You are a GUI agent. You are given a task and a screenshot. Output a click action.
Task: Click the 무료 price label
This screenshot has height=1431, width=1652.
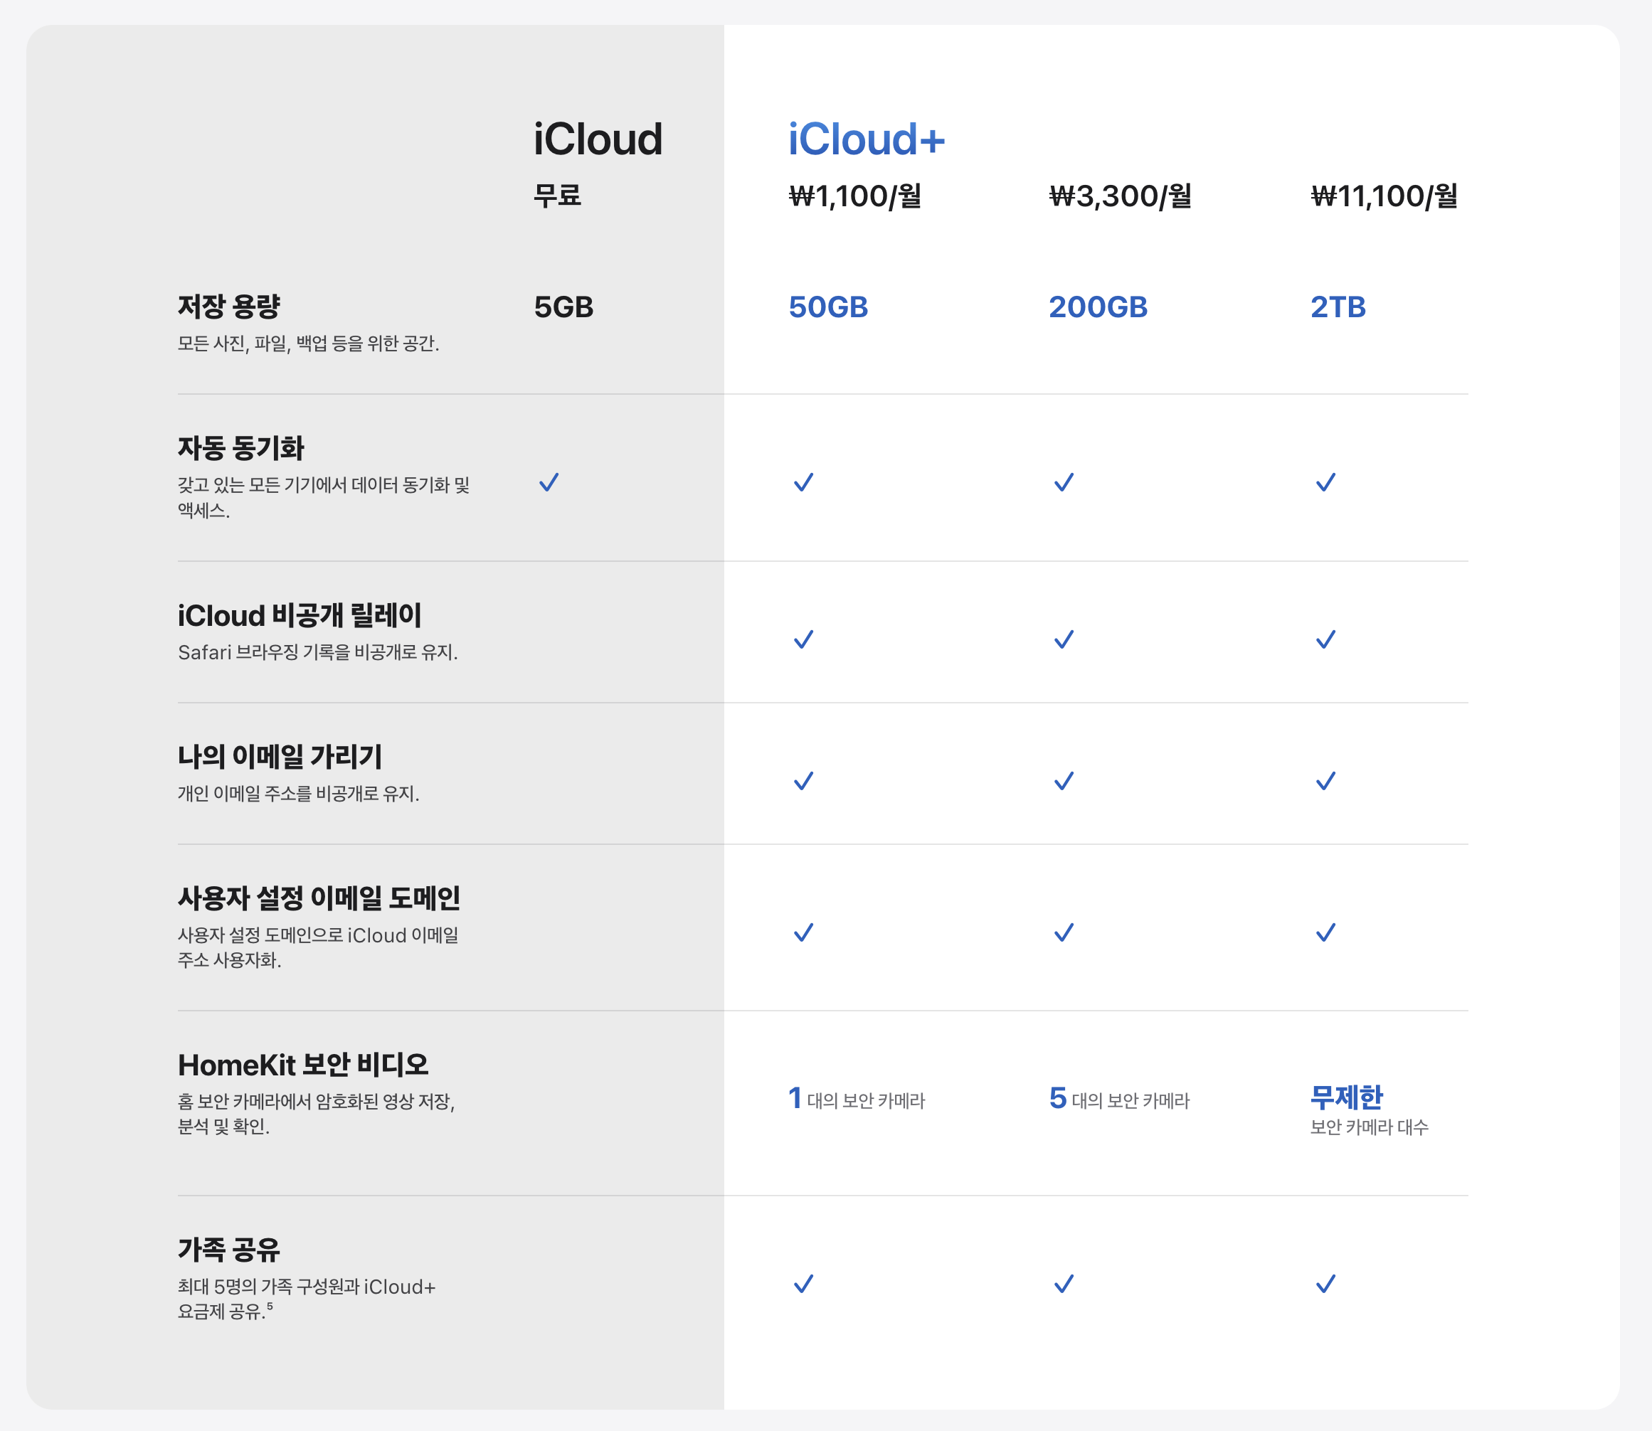point(558,196)
